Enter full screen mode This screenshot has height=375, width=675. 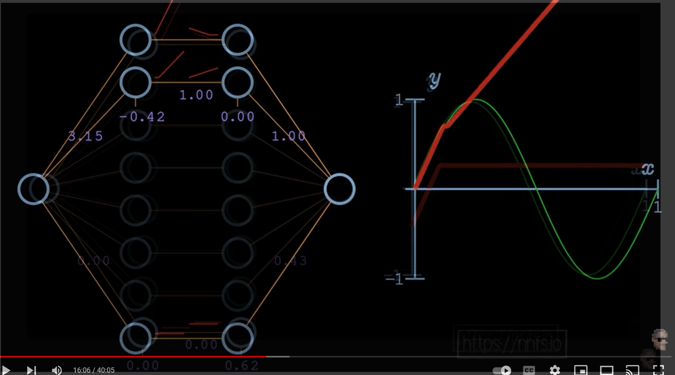pos(658,370)
